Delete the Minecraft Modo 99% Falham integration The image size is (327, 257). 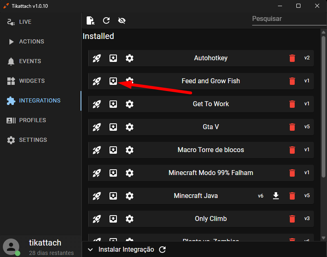(x=292, y=173)
